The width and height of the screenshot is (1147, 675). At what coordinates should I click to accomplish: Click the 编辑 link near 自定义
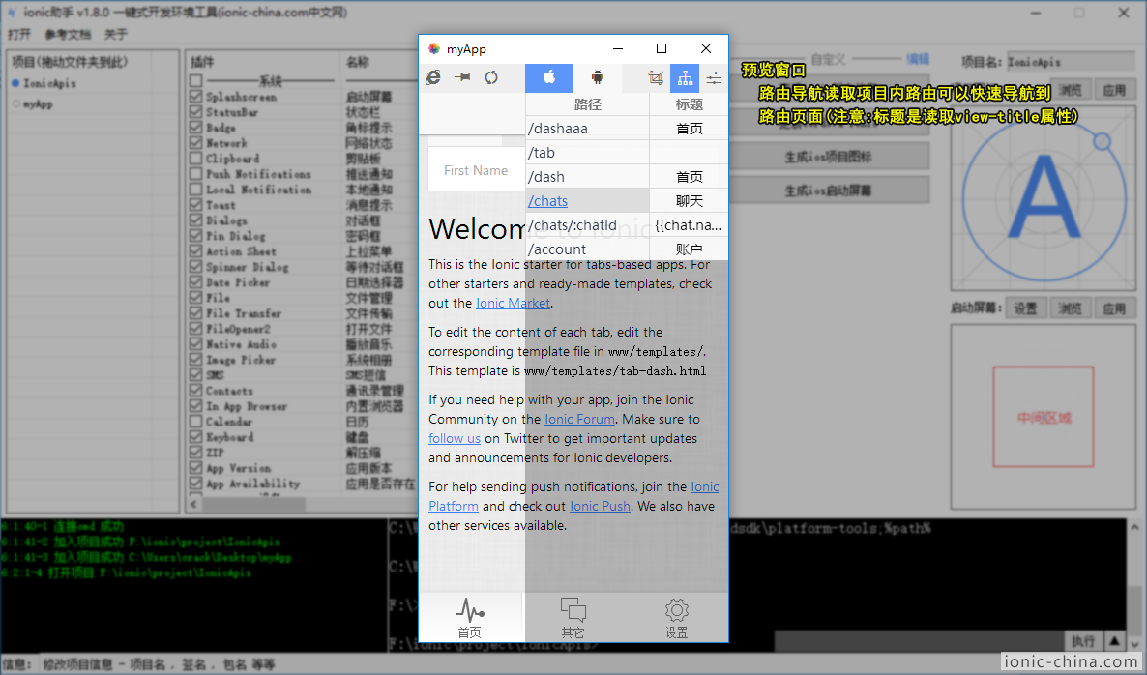tap(917, 58)
